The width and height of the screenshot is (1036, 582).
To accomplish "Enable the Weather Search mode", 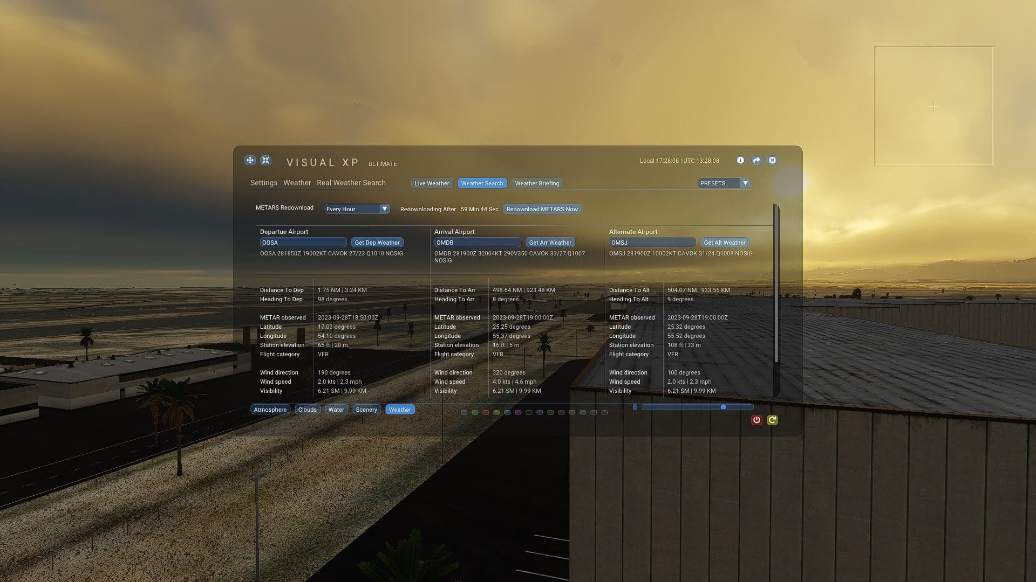I will (482, 183).
